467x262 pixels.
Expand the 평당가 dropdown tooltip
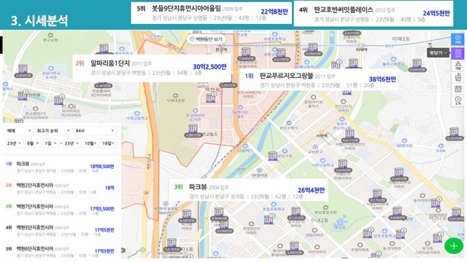click(x=438, y=53)
